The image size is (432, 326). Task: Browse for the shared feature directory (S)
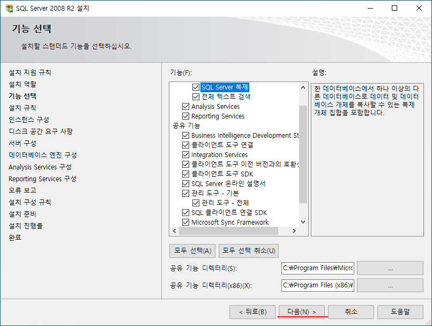[390, 268]
